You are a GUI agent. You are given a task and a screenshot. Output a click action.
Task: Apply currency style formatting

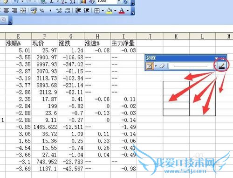click(x=34, y=11)
